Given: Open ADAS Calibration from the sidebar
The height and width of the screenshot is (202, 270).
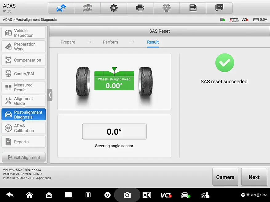Looking at the screenshot, I should pyautogui.click(x=23, y=128).
